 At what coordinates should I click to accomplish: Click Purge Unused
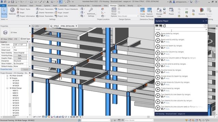62,13
